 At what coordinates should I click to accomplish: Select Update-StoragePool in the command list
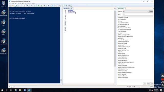tap(122, 71)
